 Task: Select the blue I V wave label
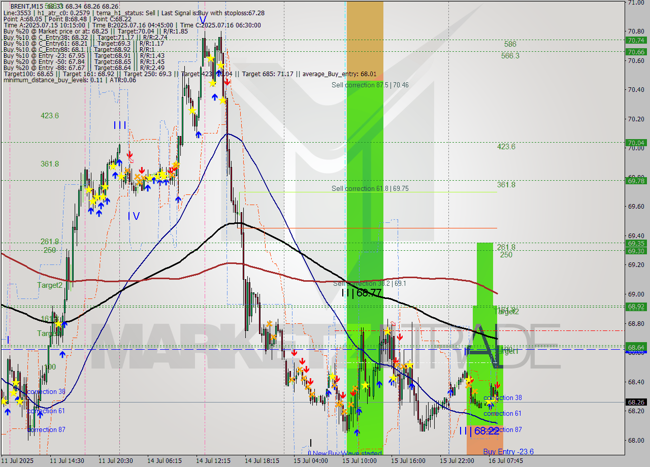point(134,216)
